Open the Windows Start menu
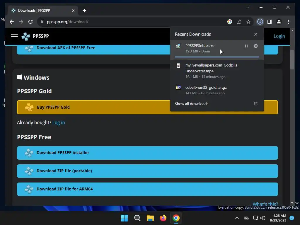The height and width of the screenshot is (225, 300). (124, 218)
